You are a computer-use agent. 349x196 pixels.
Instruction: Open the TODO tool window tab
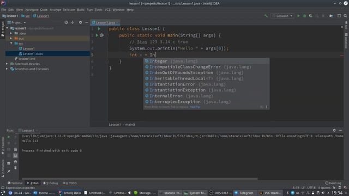pyautogui.click(x=70, y=183)
